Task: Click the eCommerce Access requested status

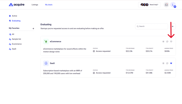Action: [102, 51]
